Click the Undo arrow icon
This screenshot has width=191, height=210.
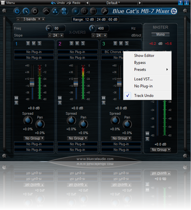54,3
